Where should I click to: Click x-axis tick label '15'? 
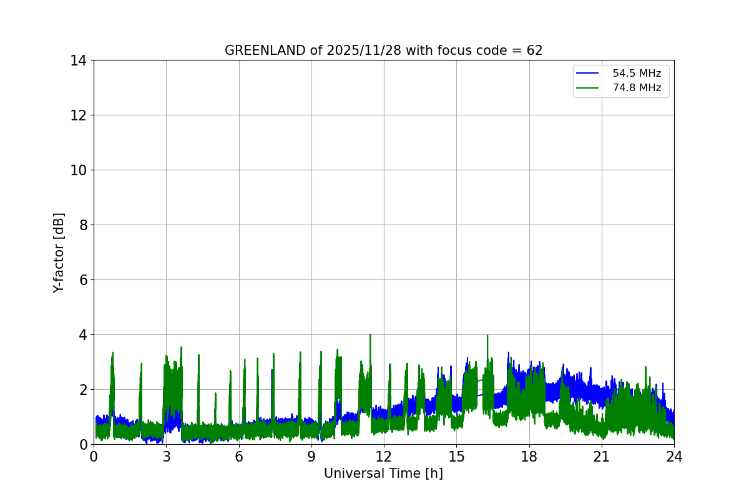click(456, 457)
